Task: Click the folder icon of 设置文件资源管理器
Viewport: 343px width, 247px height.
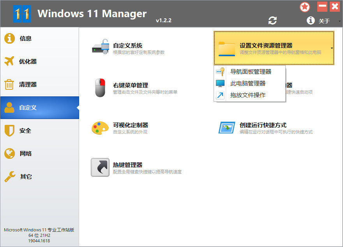Action: (x=227, y=49)
